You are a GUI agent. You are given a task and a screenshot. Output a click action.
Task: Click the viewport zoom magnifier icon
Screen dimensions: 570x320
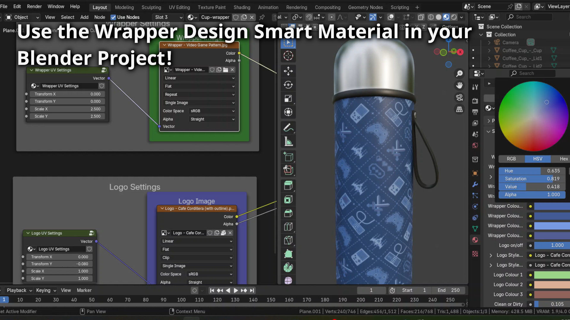pos(459,73)
